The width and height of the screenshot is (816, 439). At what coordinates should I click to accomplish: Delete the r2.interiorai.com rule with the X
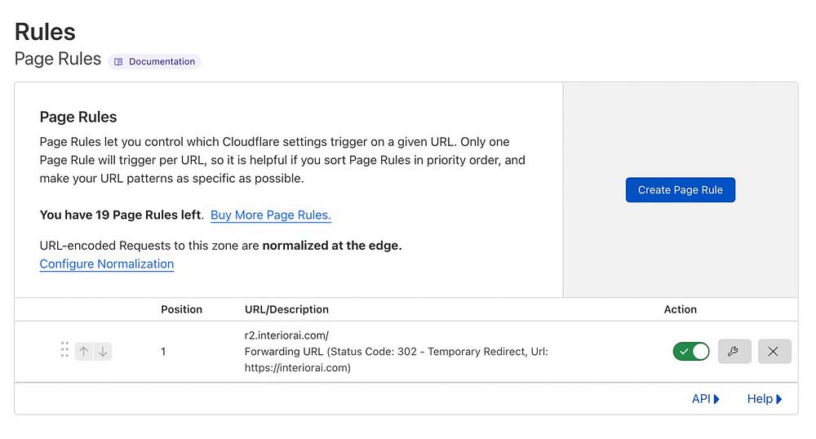click(774, 352)
